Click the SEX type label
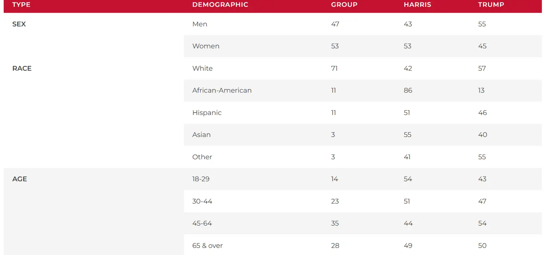Screen dimensions: 550x255 pos(19,24)
